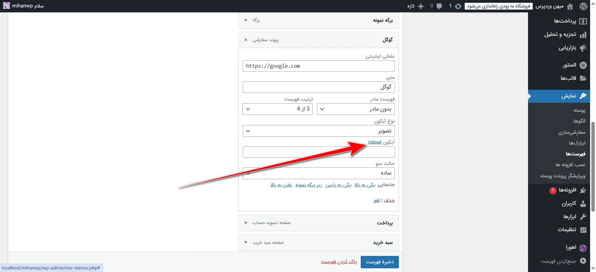Open نصب افزونه ها submenu item
This screenshot has height=272, width=596.
pyautogui.click(x=571, y=165)
